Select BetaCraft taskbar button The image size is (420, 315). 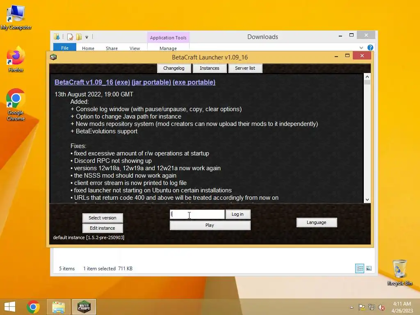(x=84, y=307)
